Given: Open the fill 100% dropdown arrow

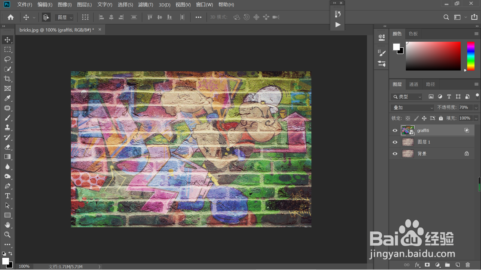Looking at the screenshot, I should [476, 118].
